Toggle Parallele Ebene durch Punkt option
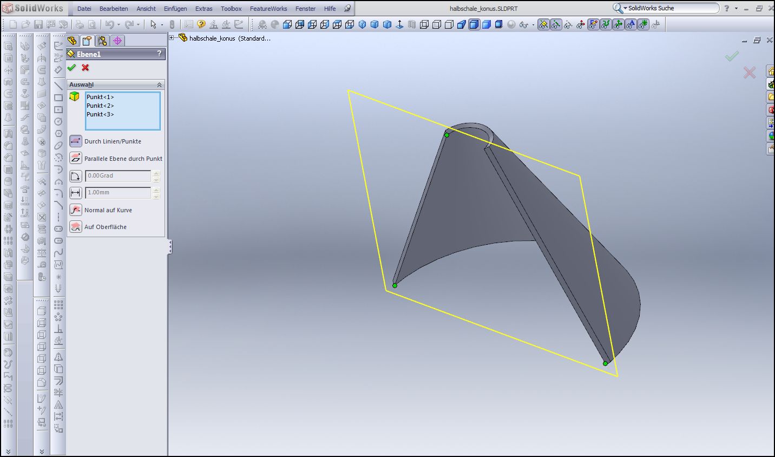 pos(76,159)
